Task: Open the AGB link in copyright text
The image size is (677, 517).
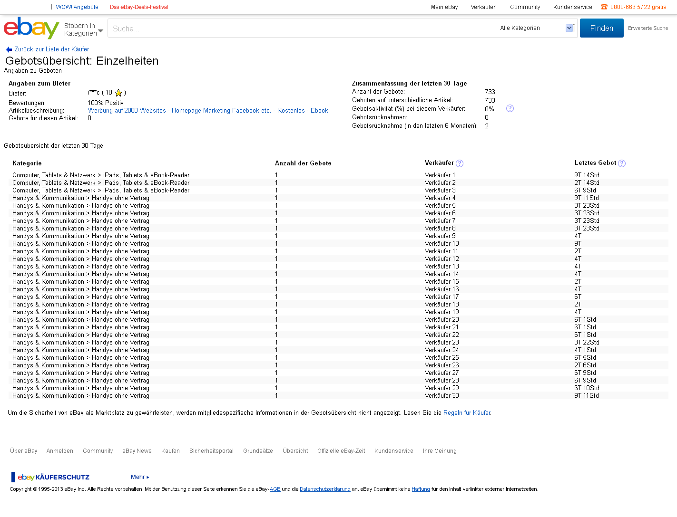Action: click(275, 489)
